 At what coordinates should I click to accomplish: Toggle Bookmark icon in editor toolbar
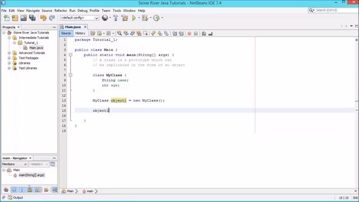click(x=167, y=34)
